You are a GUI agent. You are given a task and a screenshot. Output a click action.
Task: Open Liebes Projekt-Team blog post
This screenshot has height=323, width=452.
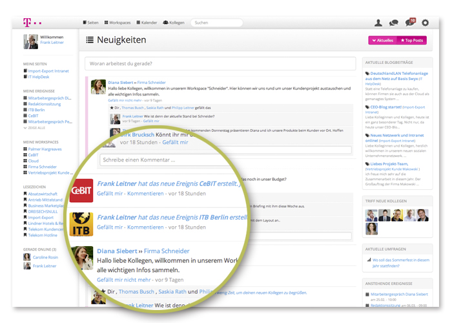(389, 164)
